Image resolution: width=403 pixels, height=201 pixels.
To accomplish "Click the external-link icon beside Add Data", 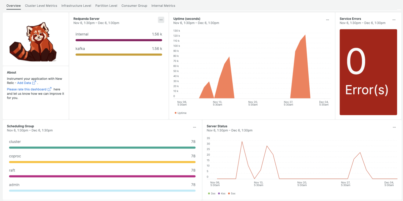I will (x=34, y=83).
